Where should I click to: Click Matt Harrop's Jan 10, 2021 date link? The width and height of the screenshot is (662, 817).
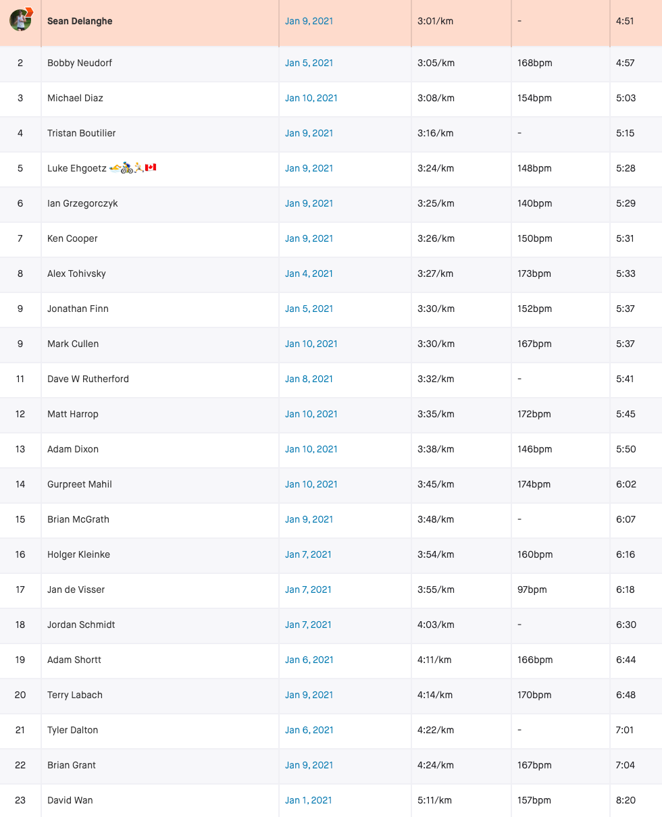(311, 414)
